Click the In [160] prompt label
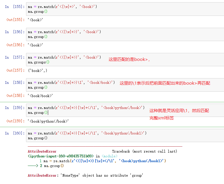Viewport: 224px width, 184px height. point(14,133)
